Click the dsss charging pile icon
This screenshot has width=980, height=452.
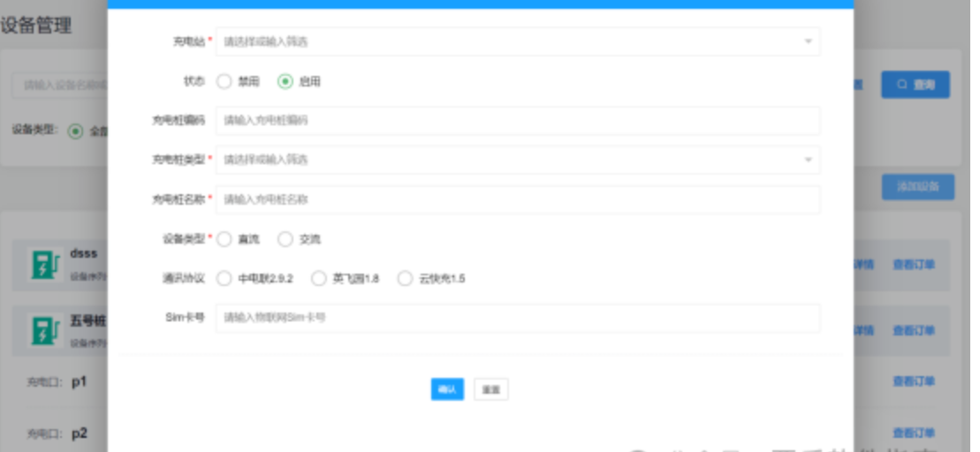click(41, 265)
